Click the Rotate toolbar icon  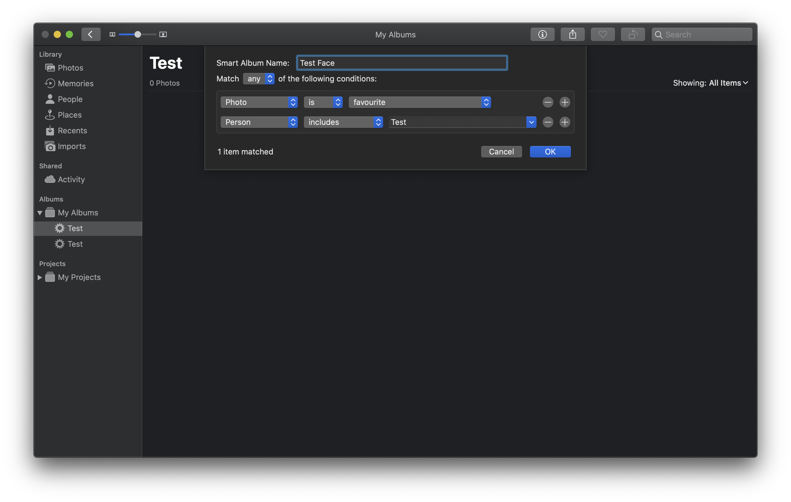point(633,34)
